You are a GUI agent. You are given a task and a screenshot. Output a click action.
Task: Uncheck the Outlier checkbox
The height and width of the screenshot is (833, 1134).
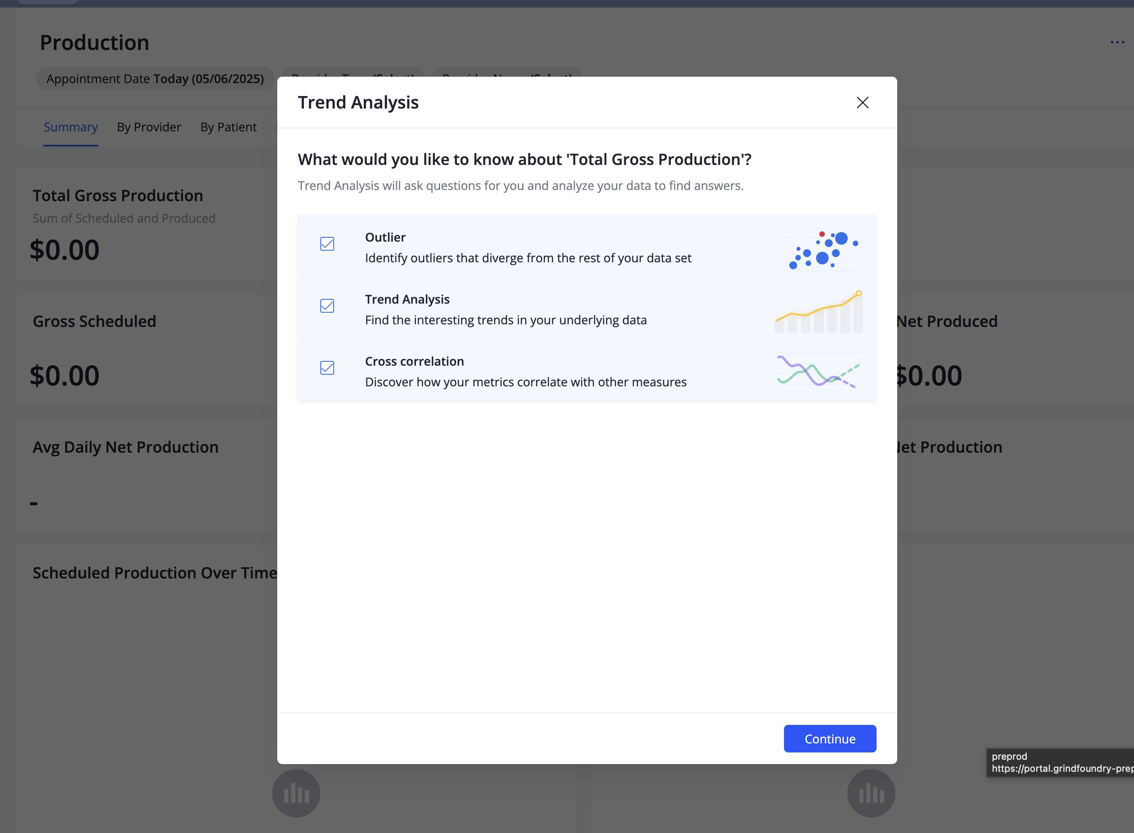[x=327, y=244]
